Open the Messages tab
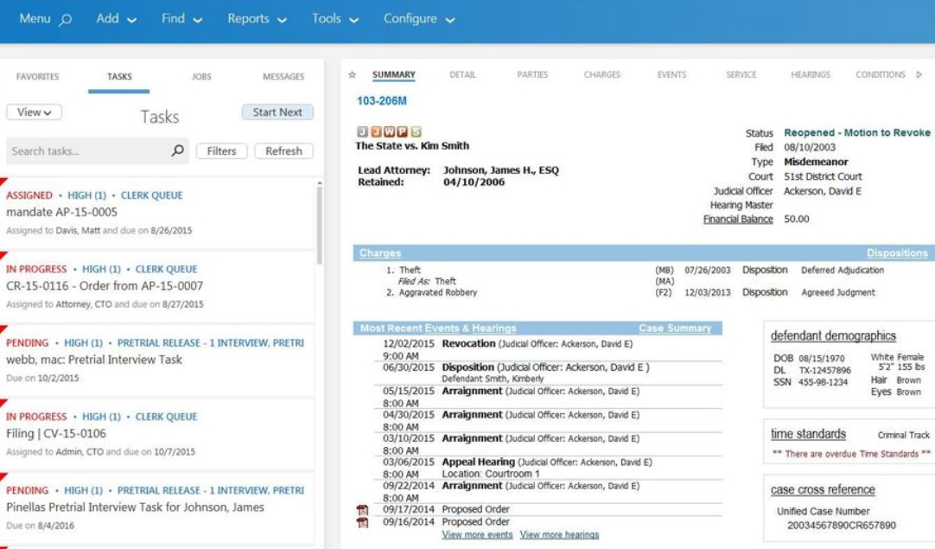 click(x=283, y=76)
